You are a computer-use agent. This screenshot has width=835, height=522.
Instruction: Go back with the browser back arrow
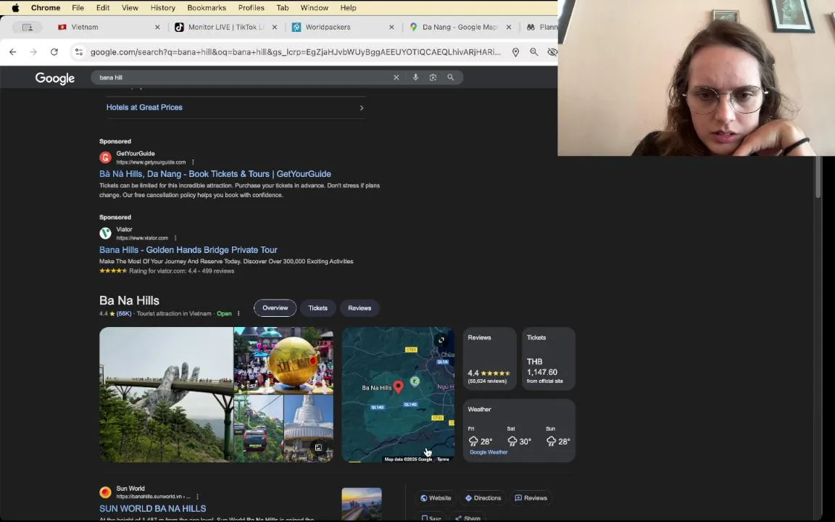point(13,51)
